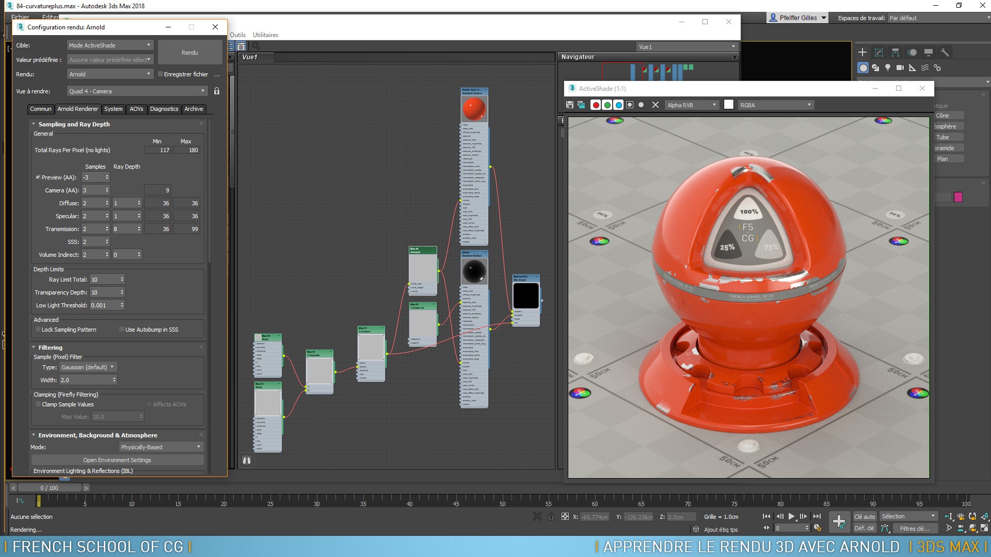Click the Rendu button to start rendering
The height and width of the screenshot is (557, 991).
click(189, 53)
